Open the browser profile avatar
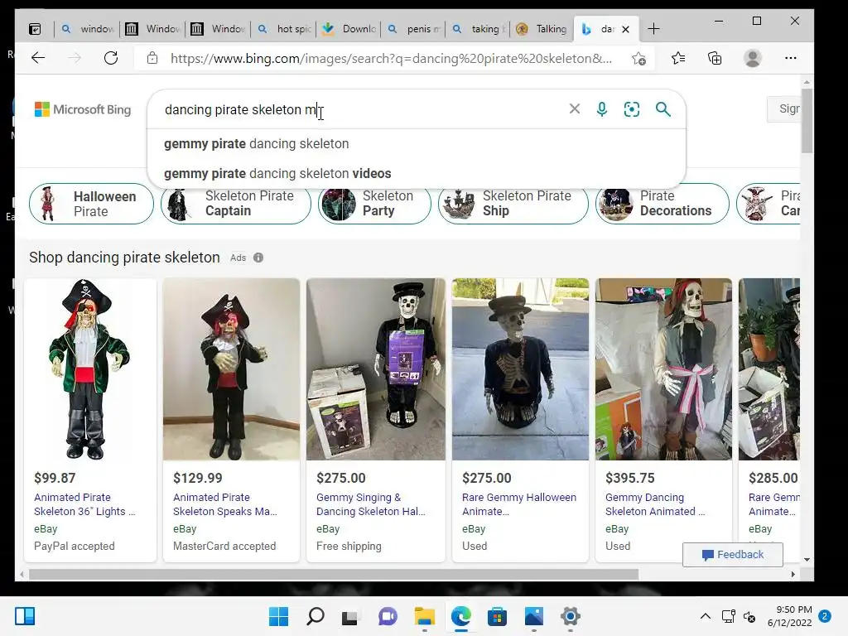This screenshot has width=848, height=636. [x=753, y=58]
